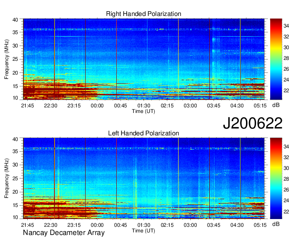The width and height of the screenshot is (294, 238).
Task: Click the 00:00 time tick of the top plot
Action: coord(97,106)
